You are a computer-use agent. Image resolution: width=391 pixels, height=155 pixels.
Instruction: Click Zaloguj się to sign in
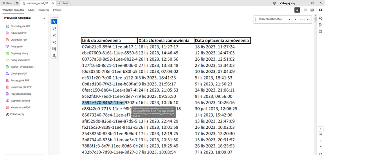pos(288,3)
